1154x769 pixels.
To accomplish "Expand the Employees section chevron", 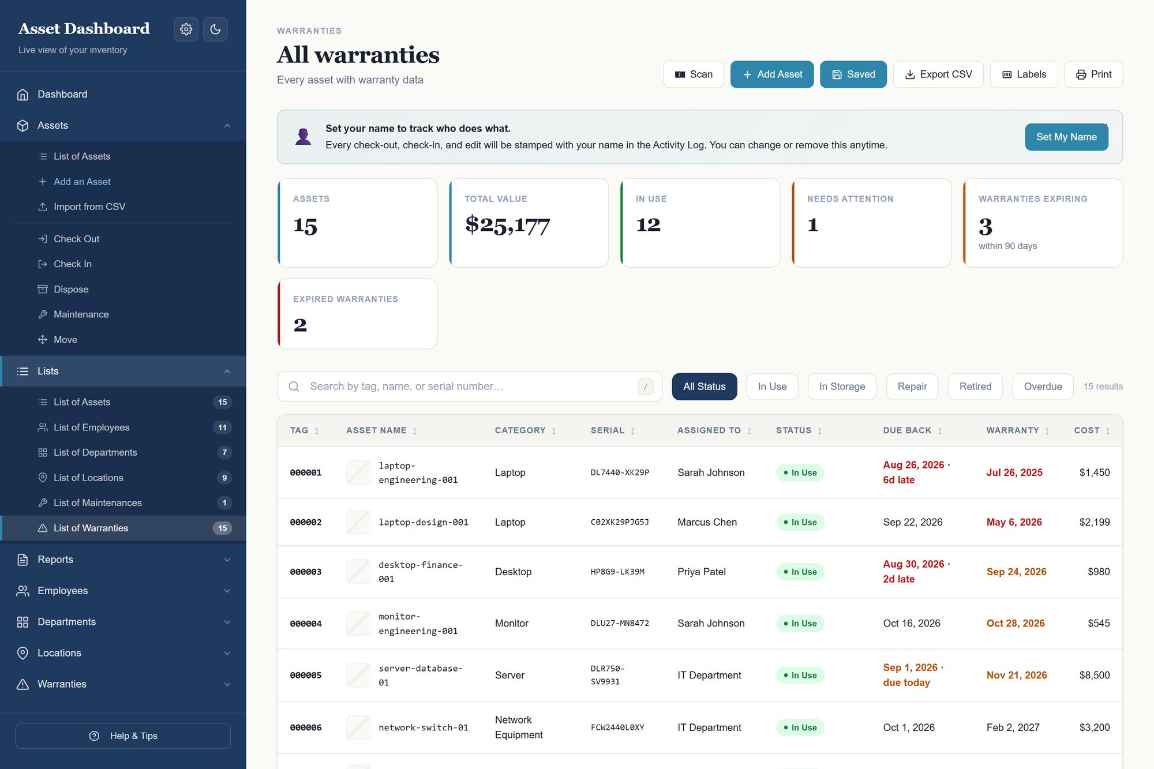I will (x=227, y=591).
